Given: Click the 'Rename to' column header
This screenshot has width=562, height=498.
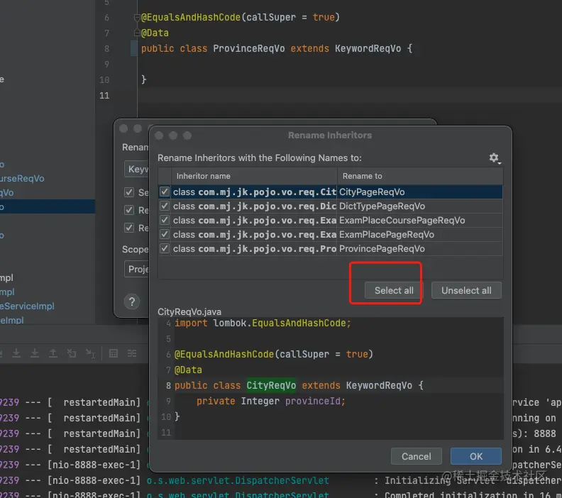Looking at the screenshot, I should pos(419,176).
